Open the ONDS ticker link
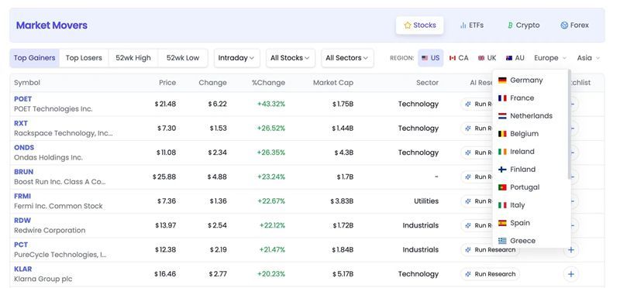 24,148
